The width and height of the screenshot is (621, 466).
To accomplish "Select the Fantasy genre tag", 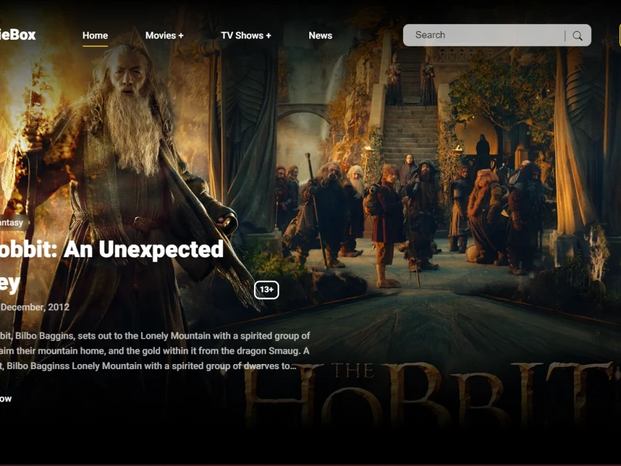I will (x=14, y=222).
